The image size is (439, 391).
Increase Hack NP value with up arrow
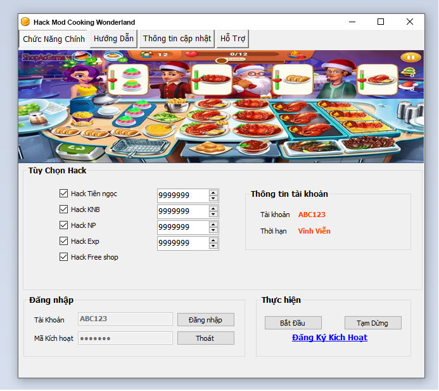point(213,225)
